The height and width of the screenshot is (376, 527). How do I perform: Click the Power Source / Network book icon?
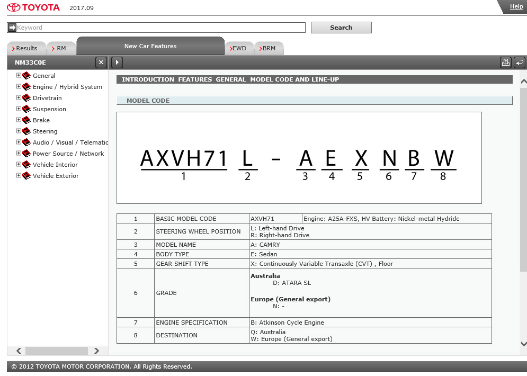[26, 153]
